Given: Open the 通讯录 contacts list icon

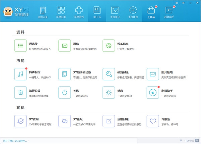Looking at the screenshot, I should [x=20, y=46].
